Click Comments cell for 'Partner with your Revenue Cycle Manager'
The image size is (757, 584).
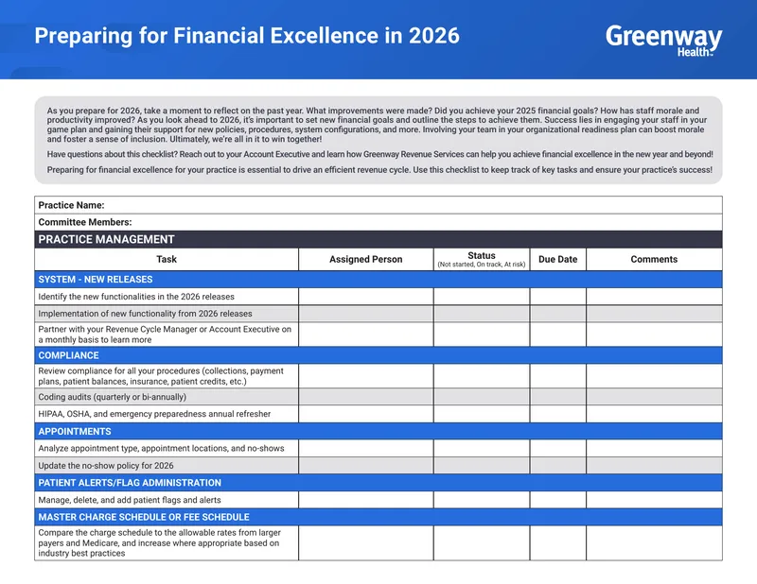click(x=654, y=335)
